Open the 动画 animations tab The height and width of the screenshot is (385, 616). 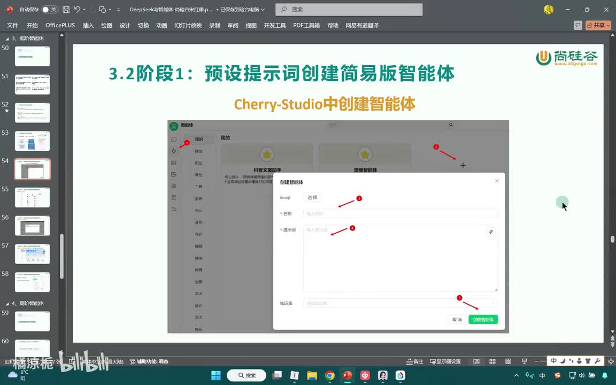161,25
